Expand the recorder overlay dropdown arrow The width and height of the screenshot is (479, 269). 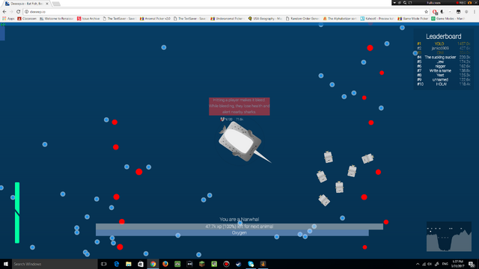click(394, 2)
